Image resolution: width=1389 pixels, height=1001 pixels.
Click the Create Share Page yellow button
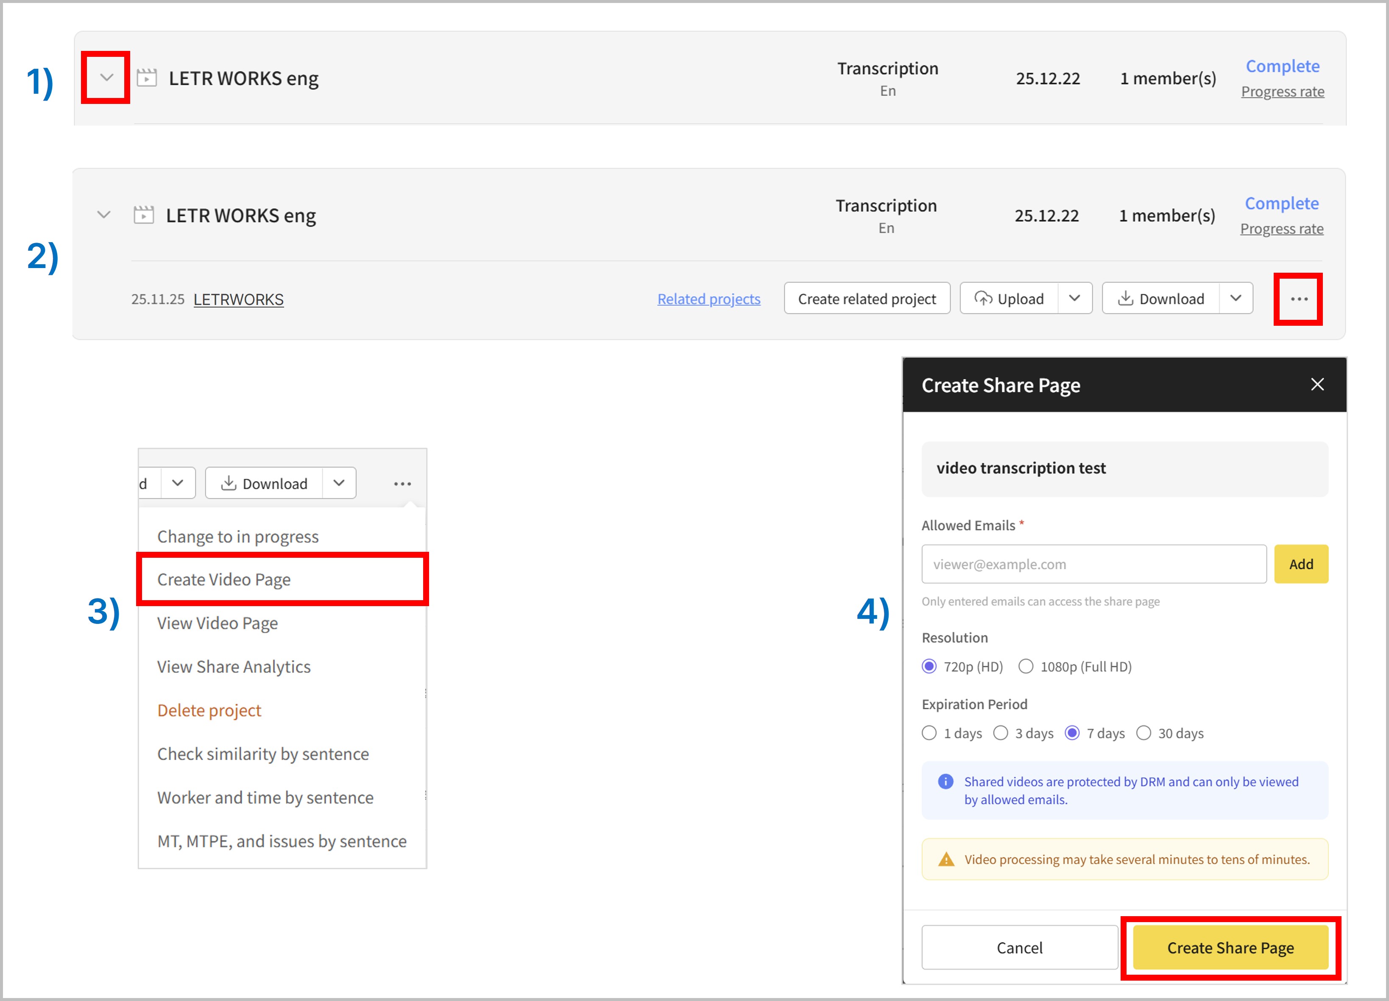(x=1230, y=948)
